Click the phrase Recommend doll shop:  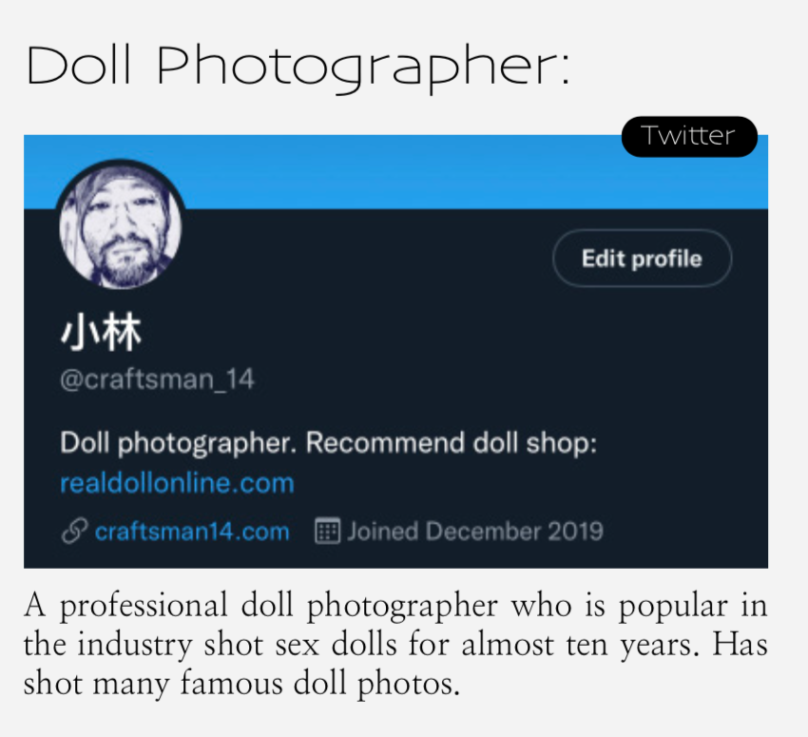451,443
